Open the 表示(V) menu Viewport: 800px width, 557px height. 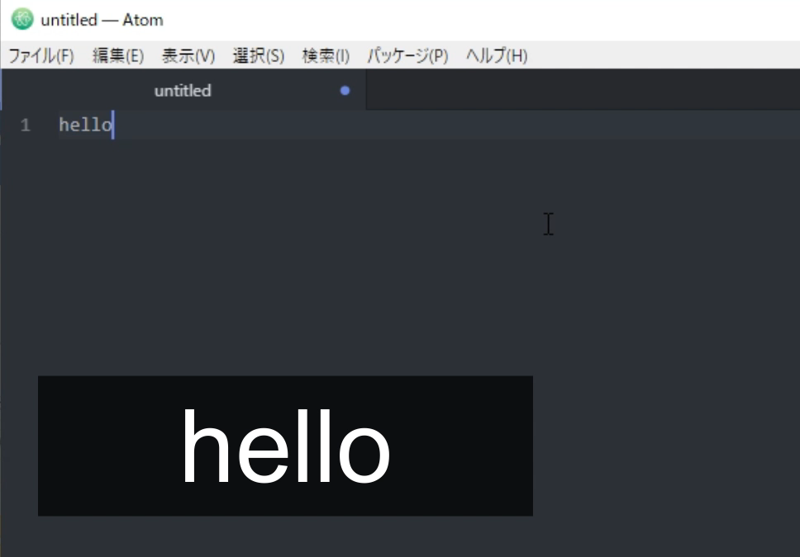coord(188,55)
